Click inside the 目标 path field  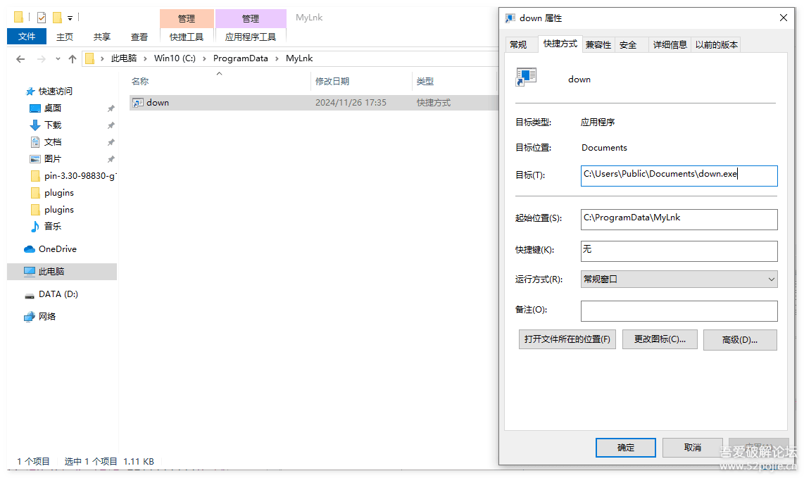click(679, 175)
